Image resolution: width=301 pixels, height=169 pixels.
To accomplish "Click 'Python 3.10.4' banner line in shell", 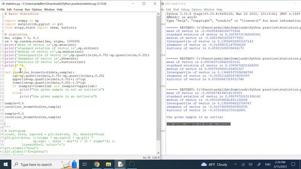I will pyautogui.click(x=233, y=14).
